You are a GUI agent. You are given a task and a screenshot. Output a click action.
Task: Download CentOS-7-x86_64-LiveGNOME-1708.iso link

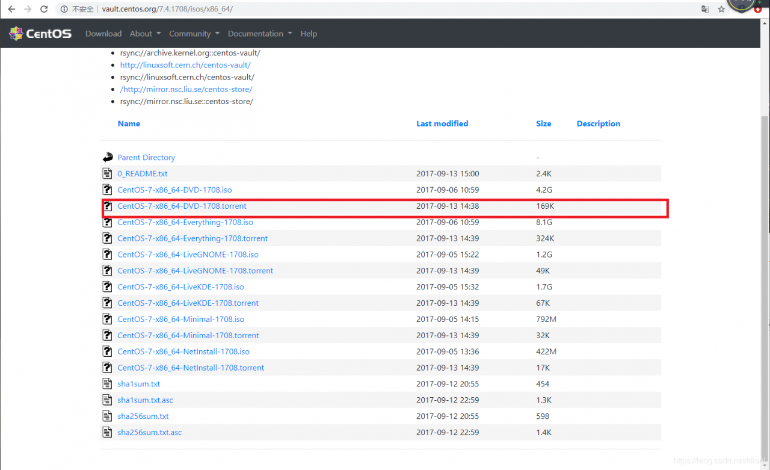coord(188,255)
